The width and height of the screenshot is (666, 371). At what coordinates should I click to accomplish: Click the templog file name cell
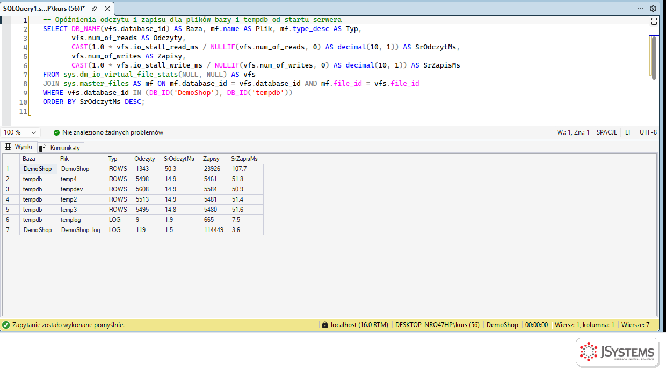(81, 220)
